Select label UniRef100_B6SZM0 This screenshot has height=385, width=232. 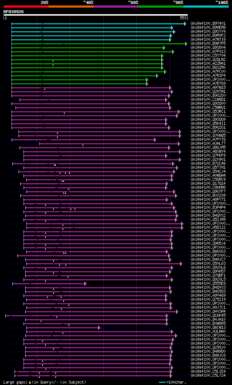pos(208,68)
